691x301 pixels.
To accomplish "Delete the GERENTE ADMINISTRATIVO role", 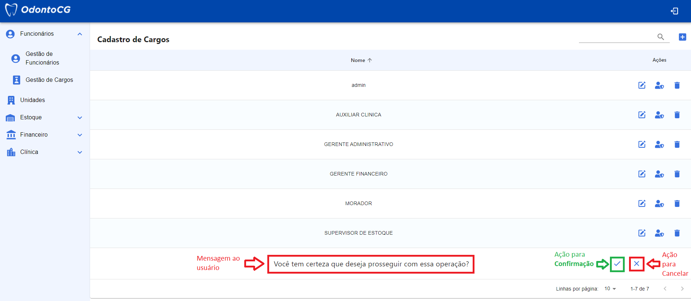I will coord(677,145).
